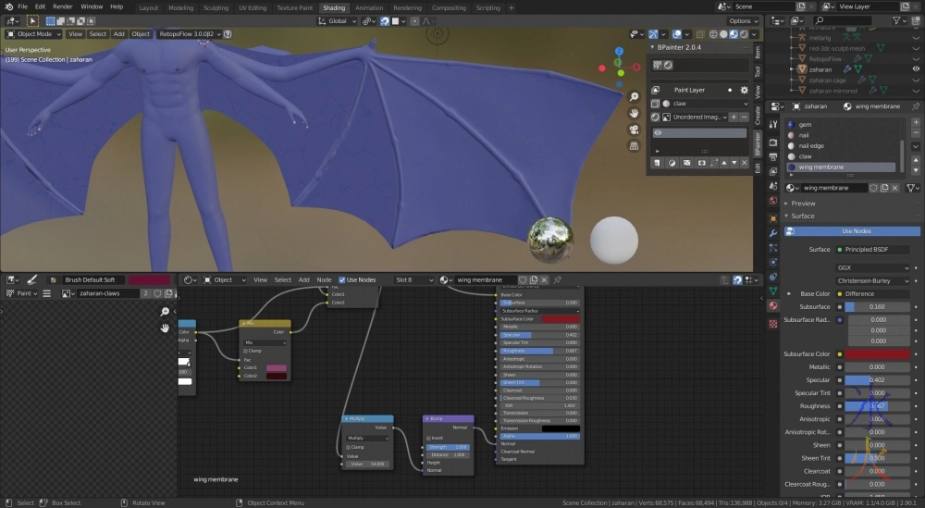Click the BPainter add layer plus button

click(x=733, y=118)
